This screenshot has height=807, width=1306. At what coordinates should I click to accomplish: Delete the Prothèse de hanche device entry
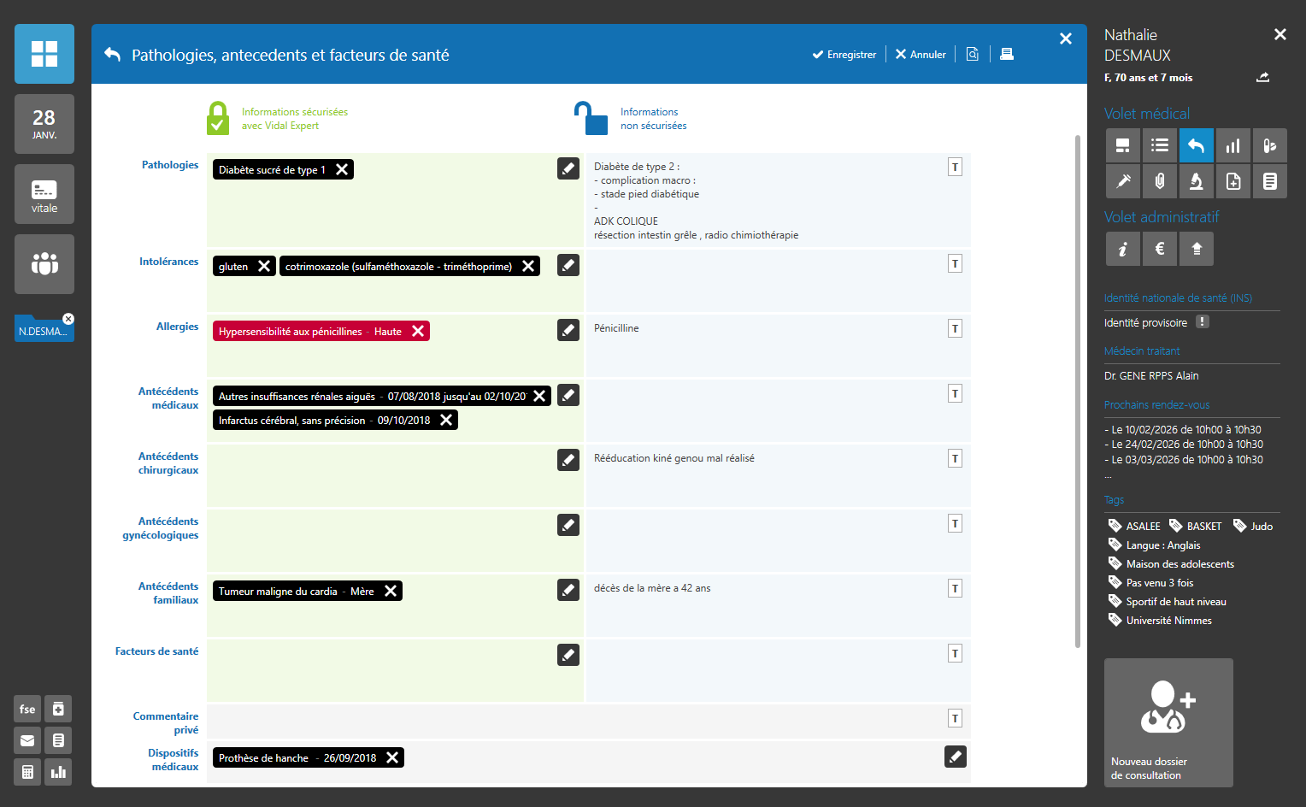[x=392, y=757]
